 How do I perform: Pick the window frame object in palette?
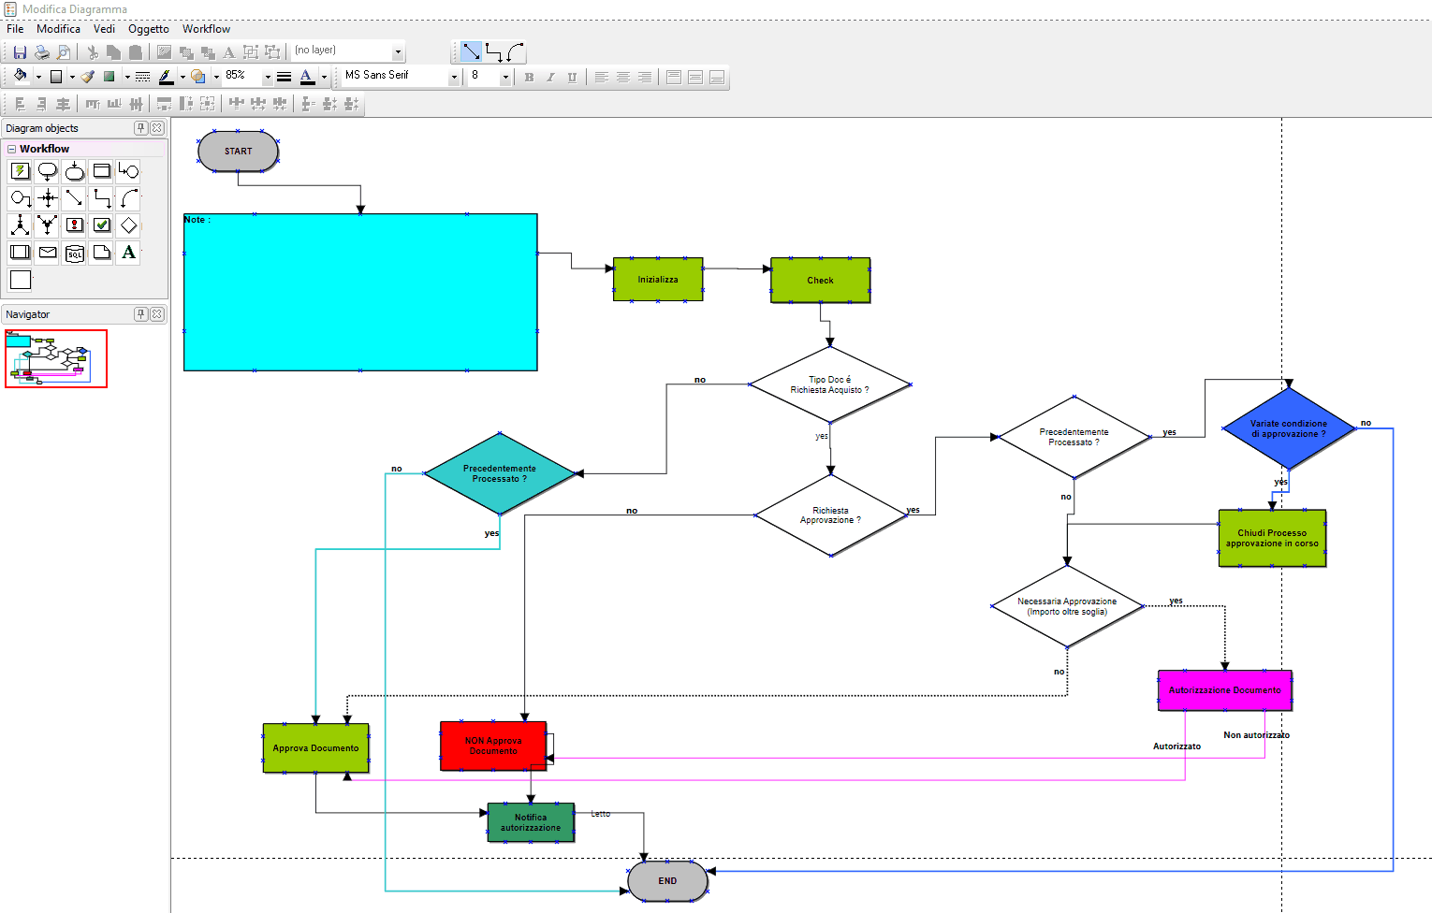(x=102, y=170)
